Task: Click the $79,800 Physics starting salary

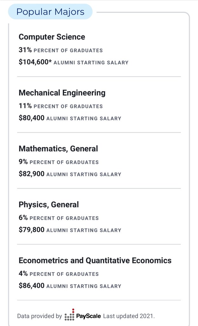Action: coord(31,230)
